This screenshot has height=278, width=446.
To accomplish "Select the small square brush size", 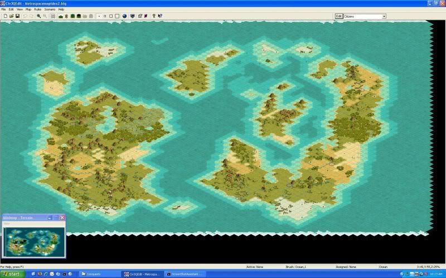I will coord(105,16).
